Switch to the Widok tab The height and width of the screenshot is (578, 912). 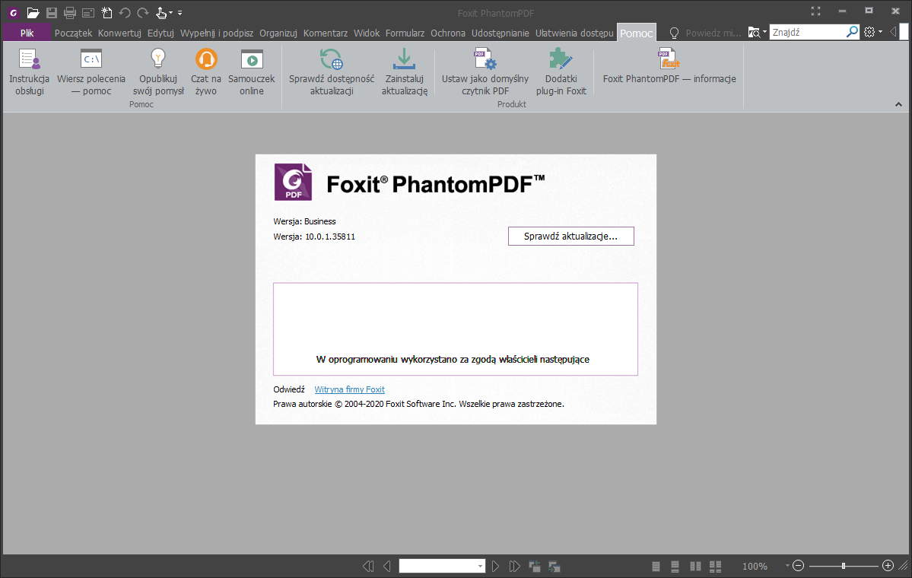click(367, 33)
